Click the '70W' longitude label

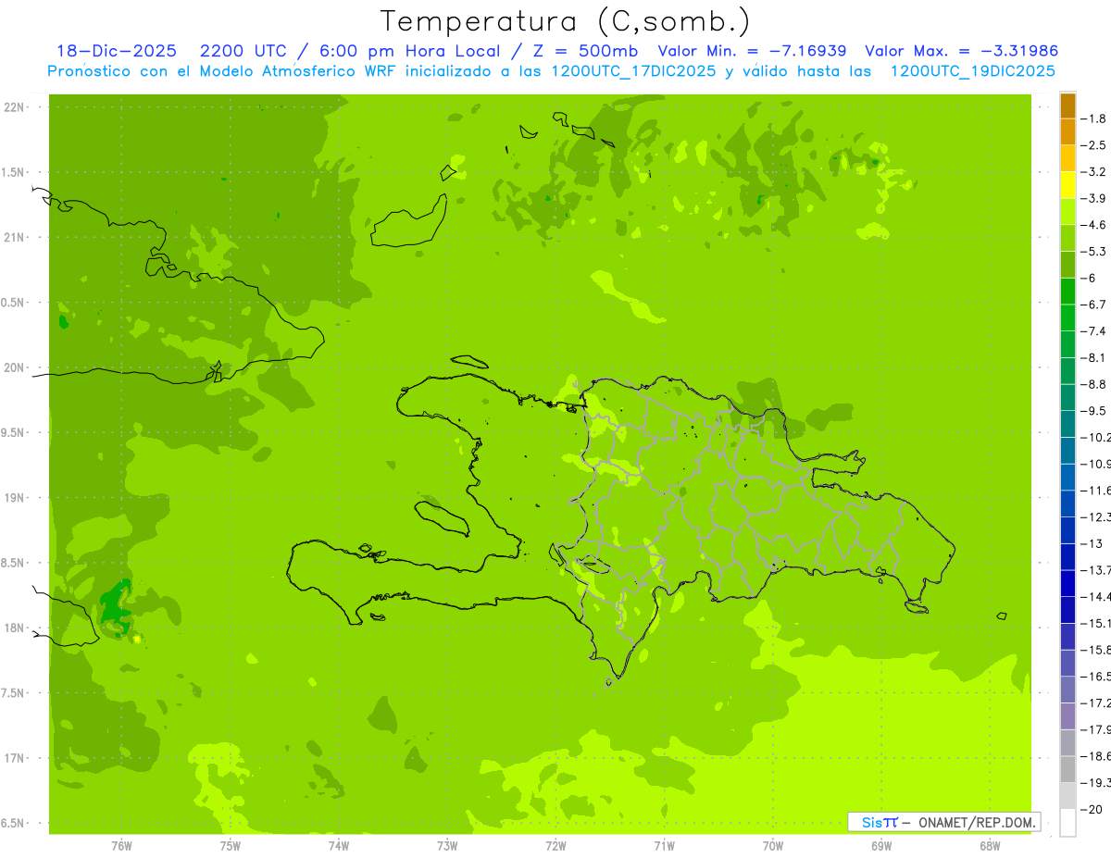773,846
